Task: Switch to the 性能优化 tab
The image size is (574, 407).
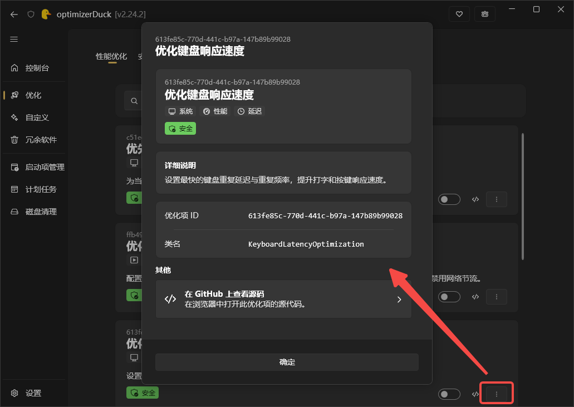Action: click(111, 56)
